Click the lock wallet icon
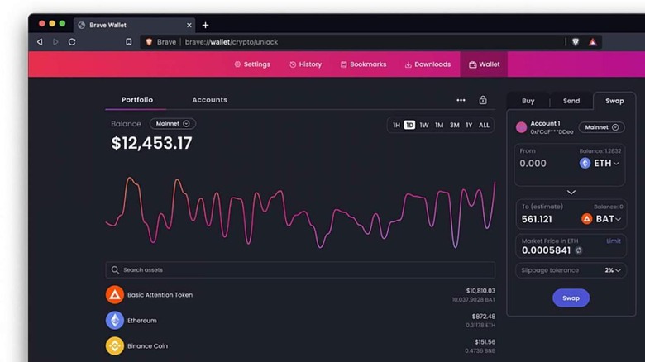This screenshot has width=645, height=362. coord(483,100)
